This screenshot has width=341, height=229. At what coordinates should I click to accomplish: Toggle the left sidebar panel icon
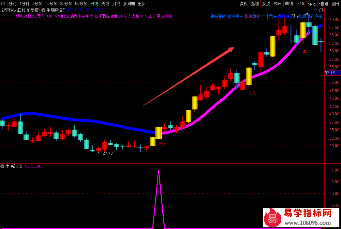[x=4, y=4]
